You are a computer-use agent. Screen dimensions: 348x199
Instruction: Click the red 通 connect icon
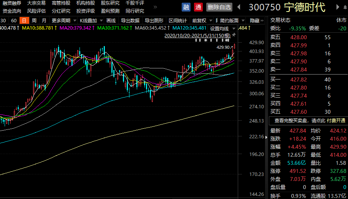(x=198, y=7)
